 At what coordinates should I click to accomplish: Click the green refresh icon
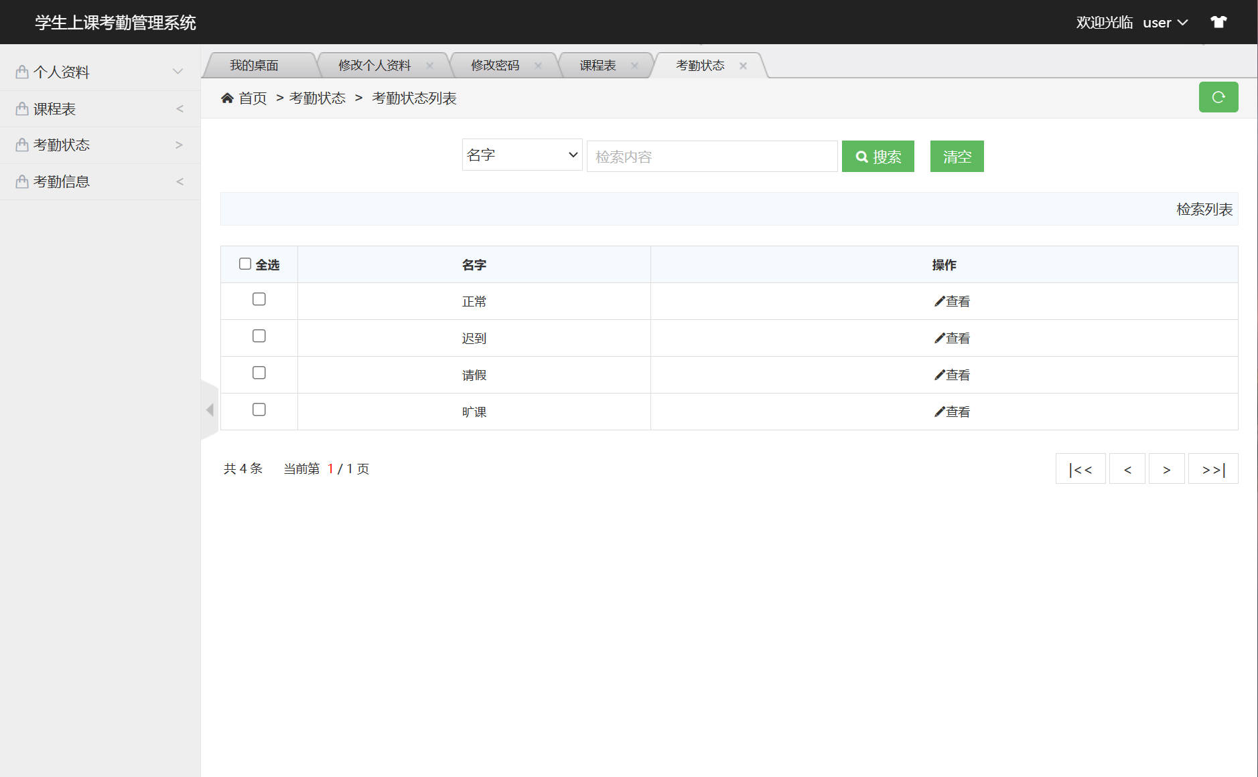pos(1218,97)
